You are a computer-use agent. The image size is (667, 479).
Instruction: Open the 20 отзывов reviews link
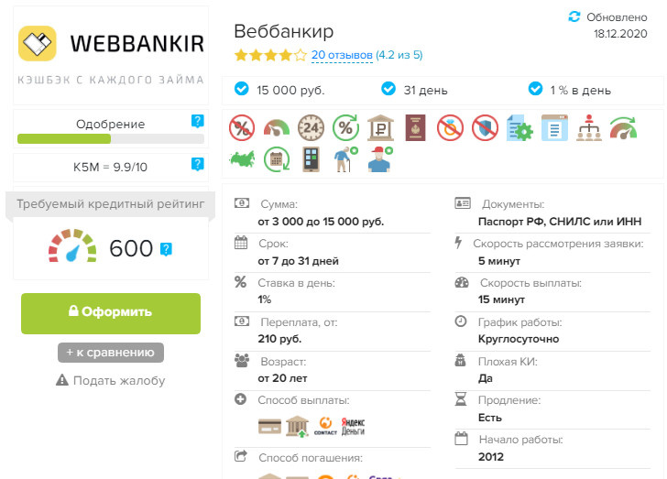point(342,55)
